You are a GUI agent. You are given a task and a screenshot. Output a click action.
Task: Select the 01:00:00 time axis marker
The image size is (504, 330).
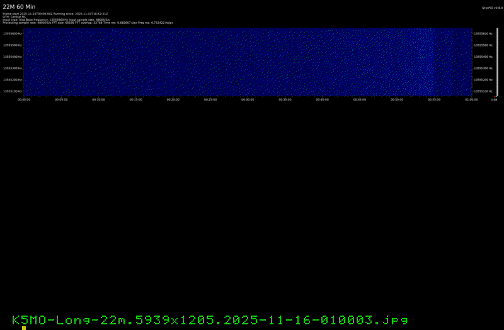(x=471, y=99)
